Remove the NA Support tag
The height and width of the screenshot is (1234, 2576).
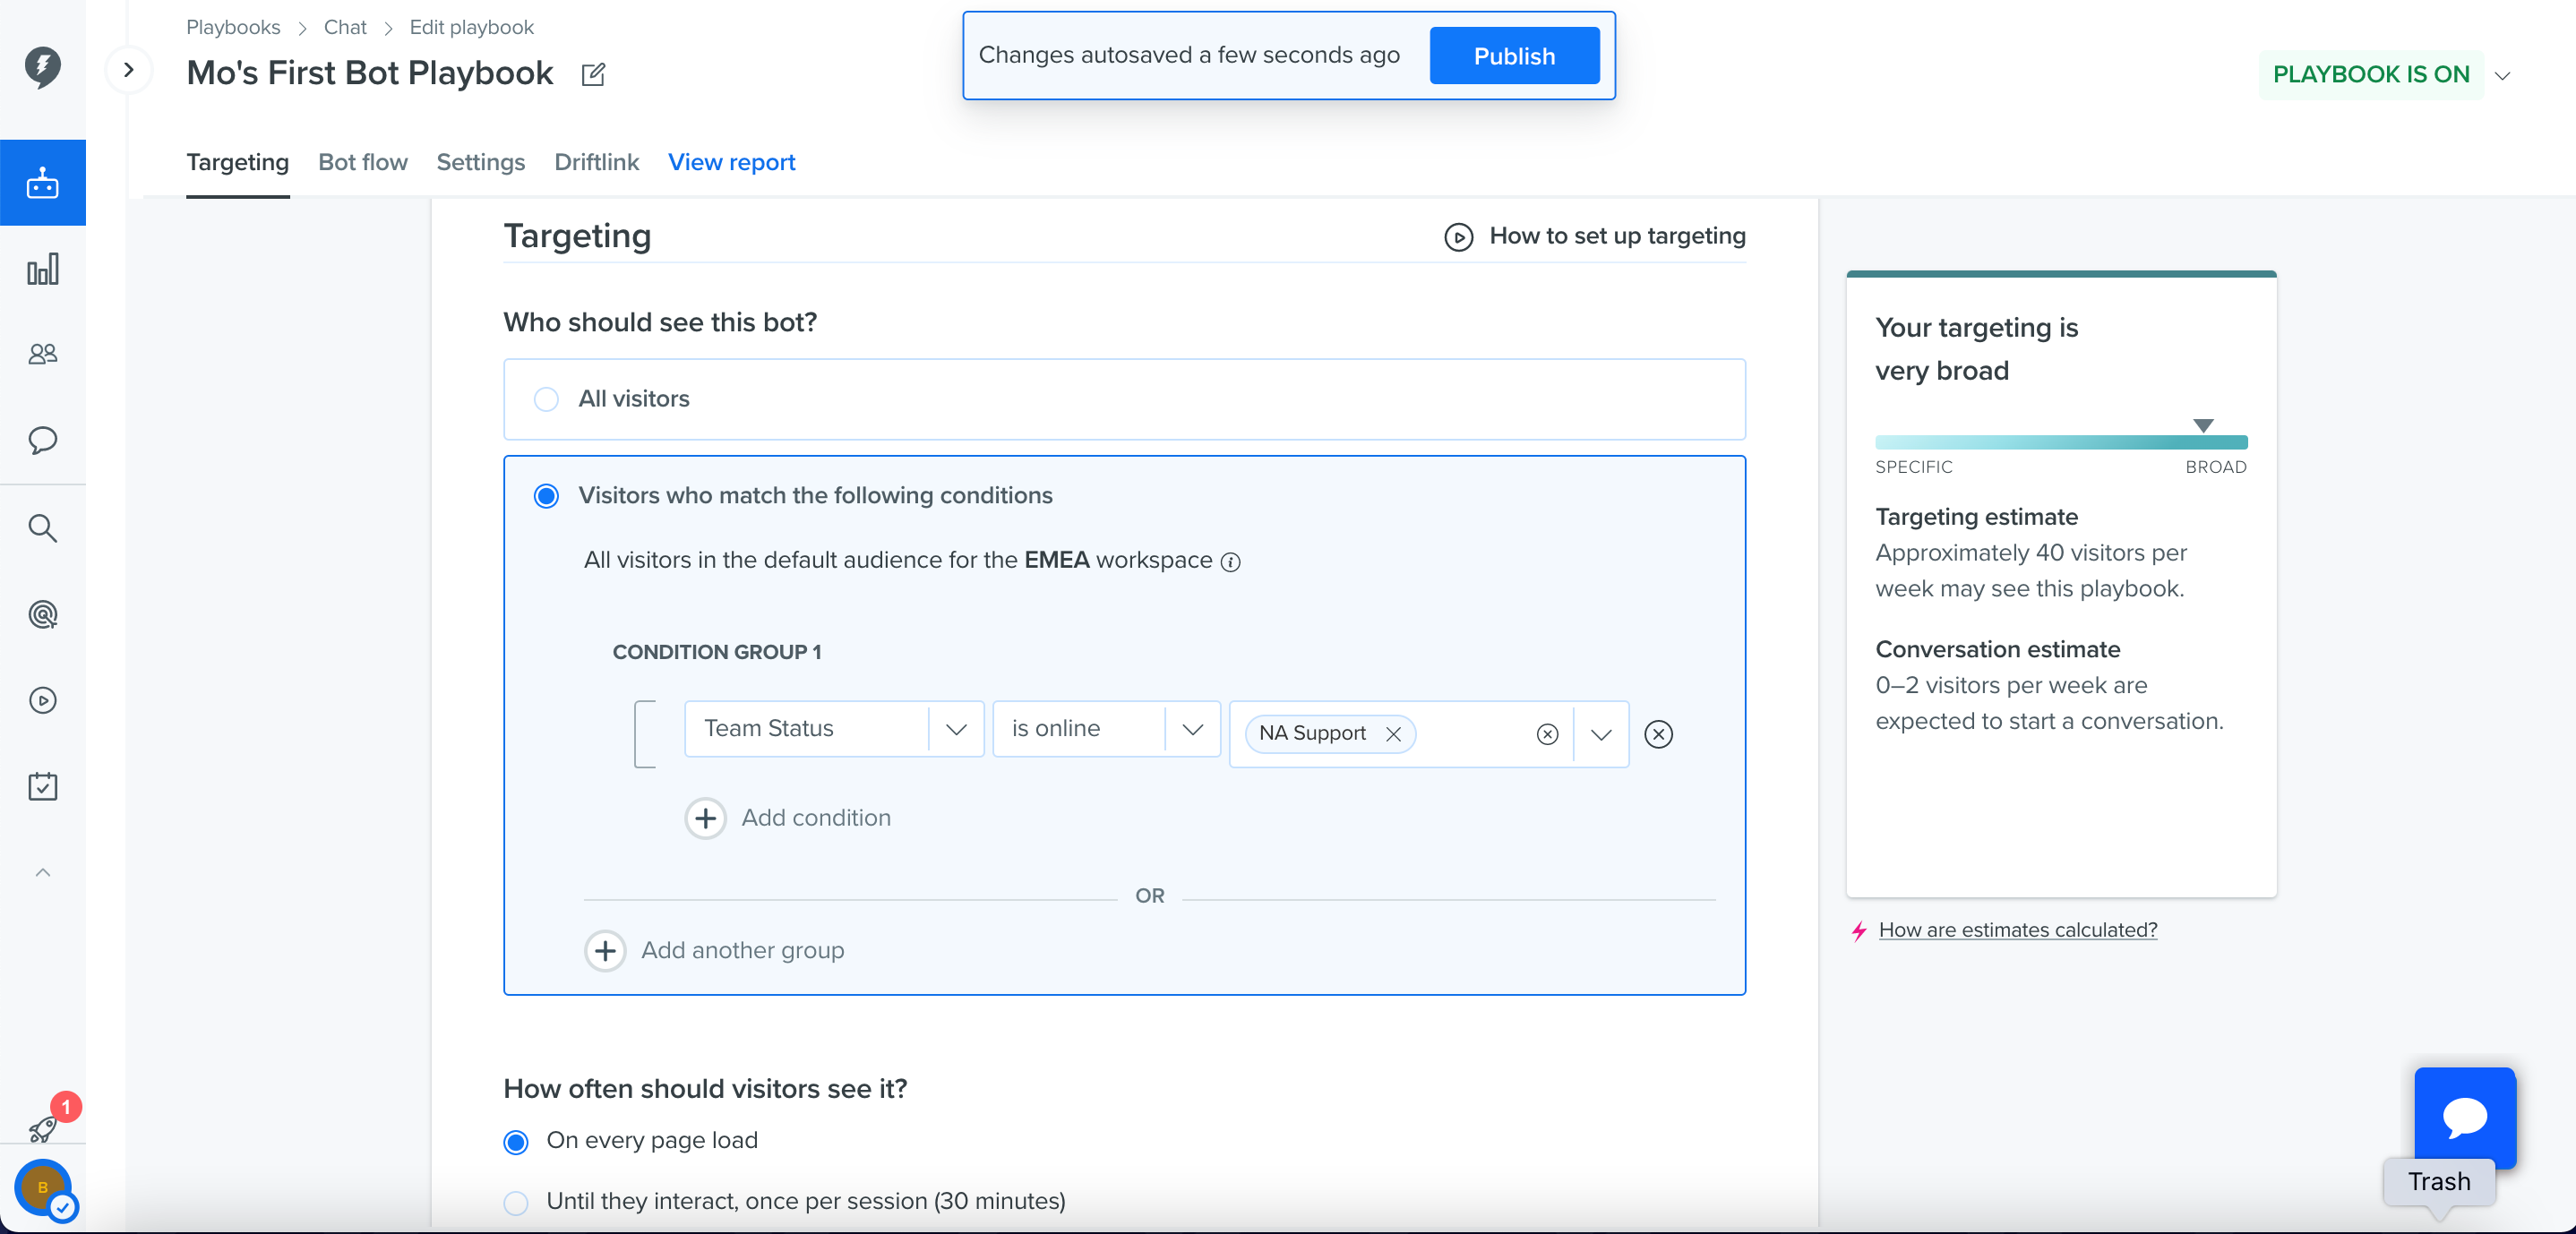pos(1393,734)
